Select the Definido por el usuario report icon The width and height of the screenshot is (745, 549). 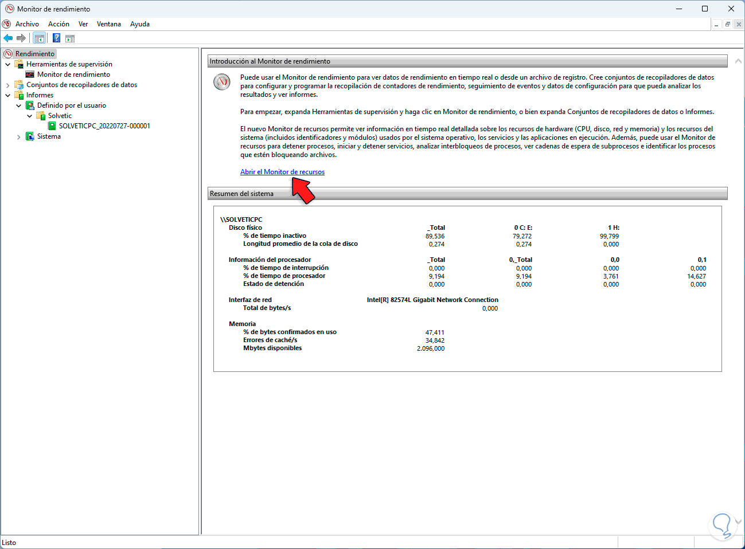click(30, 105)
